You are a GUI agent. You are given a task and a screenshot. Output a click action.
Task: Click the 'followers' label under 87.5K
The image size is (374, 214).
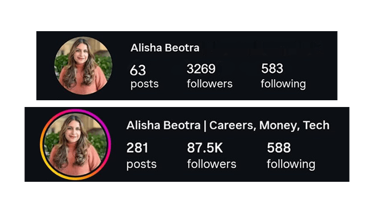point(211,164)
